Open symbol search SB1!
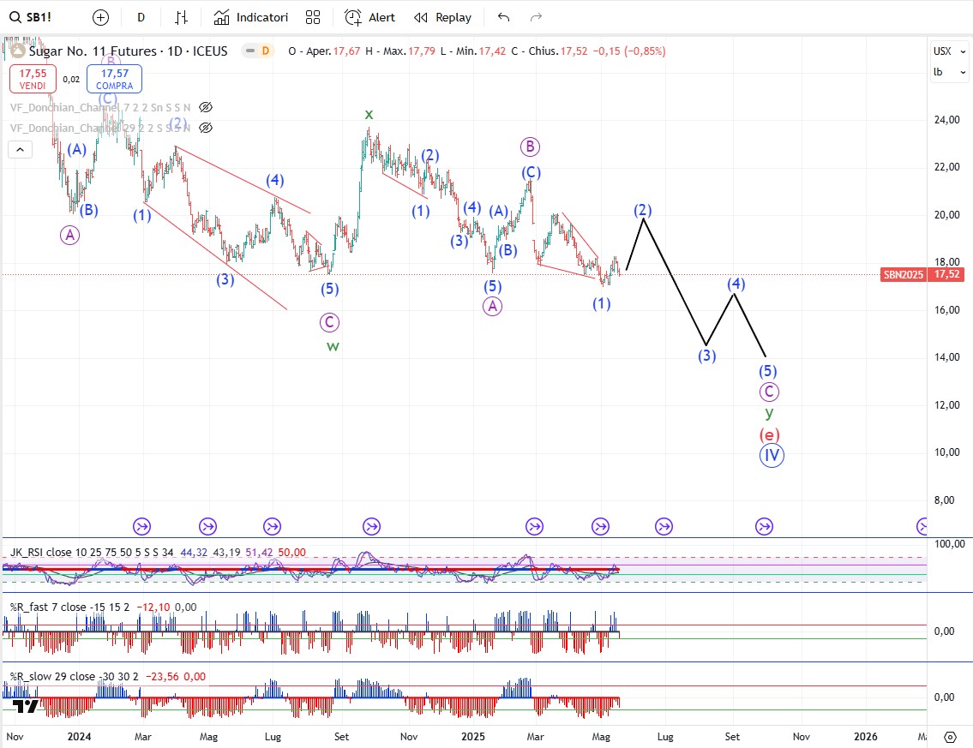This screenshot has height=748, width=973. click(x=31, y=17)
